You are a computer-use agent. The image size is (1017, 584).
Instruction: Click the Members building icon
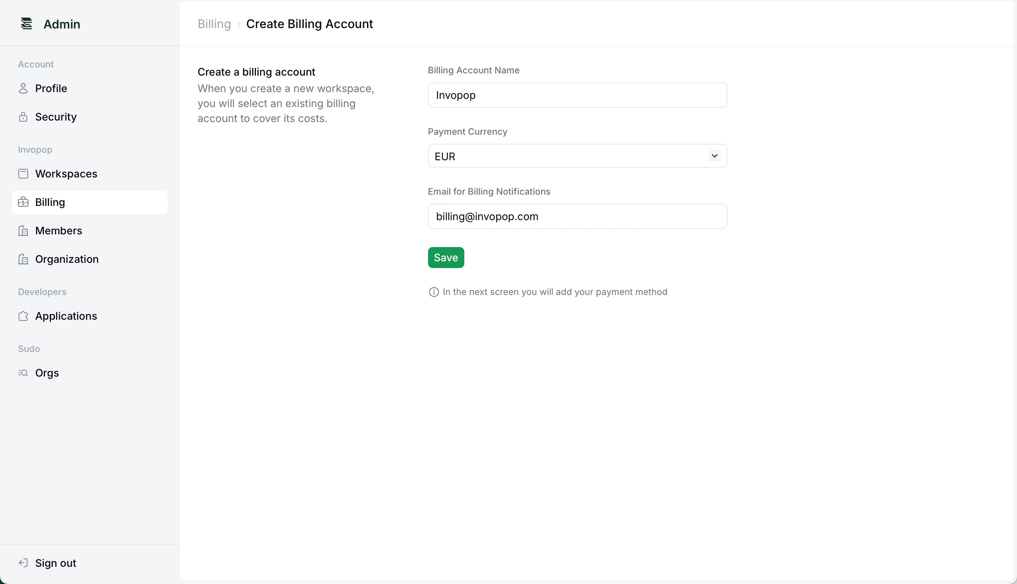23,231
